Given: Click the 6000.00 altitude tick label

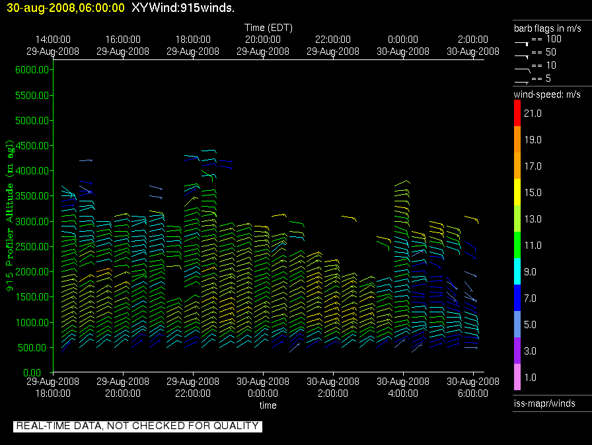Looking at the screenshot, I should point(32,70).
